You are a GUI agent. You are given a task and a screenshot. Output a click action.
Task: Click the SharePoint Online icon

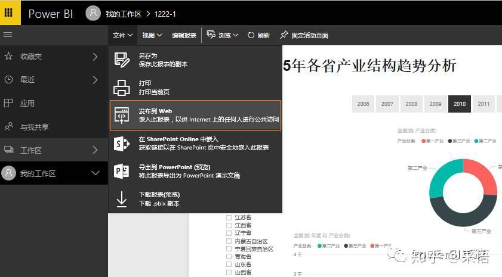[x=122, y=144]
